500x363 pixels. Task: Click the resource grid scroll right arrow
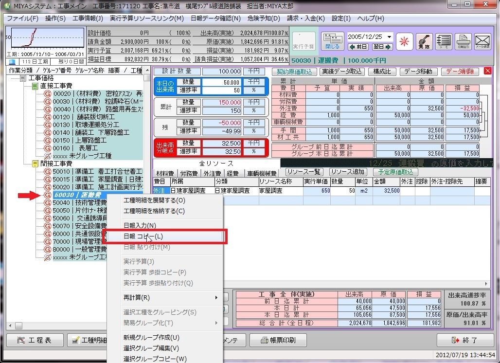(486, 284)
